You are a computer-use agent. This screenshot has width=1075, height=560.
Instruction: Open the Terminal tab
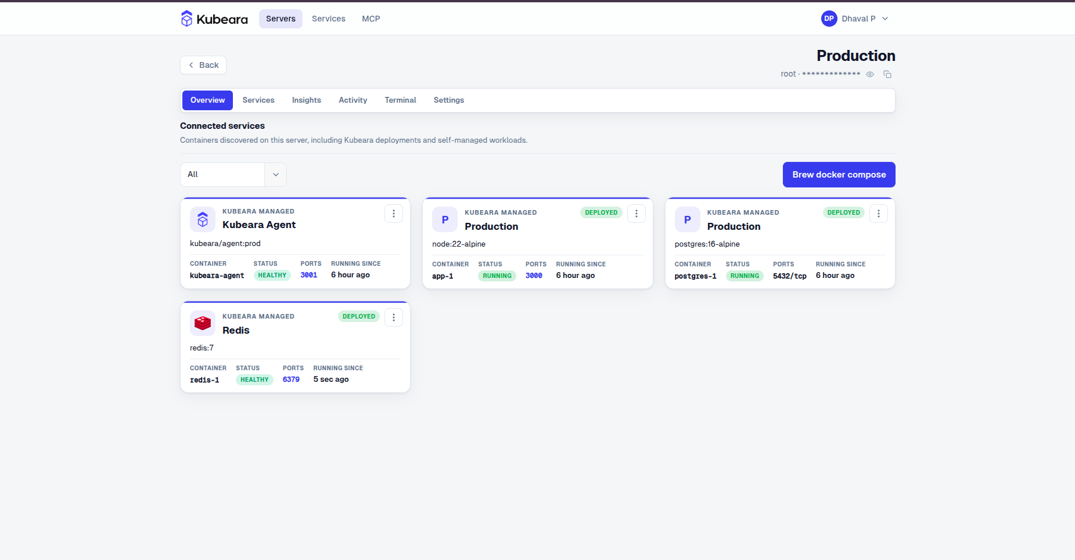click(401, 100)
